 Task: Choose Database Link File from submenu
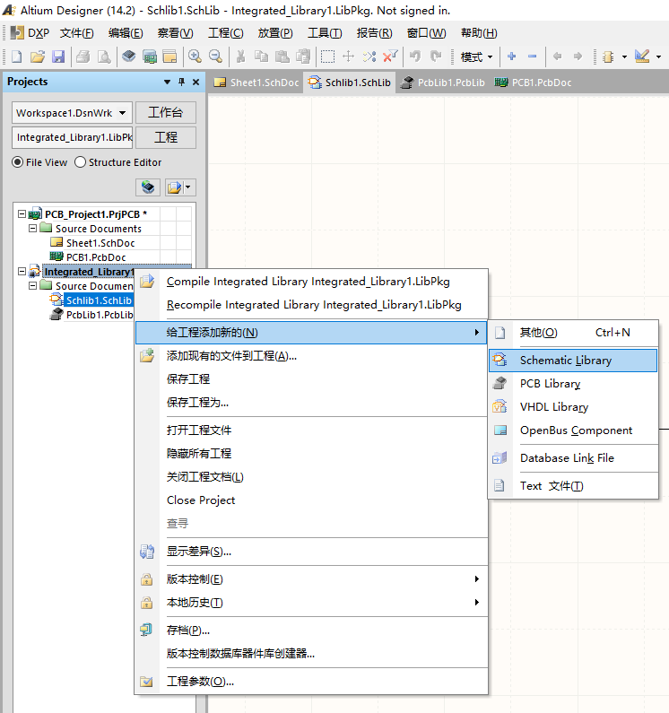coord(573,458)
